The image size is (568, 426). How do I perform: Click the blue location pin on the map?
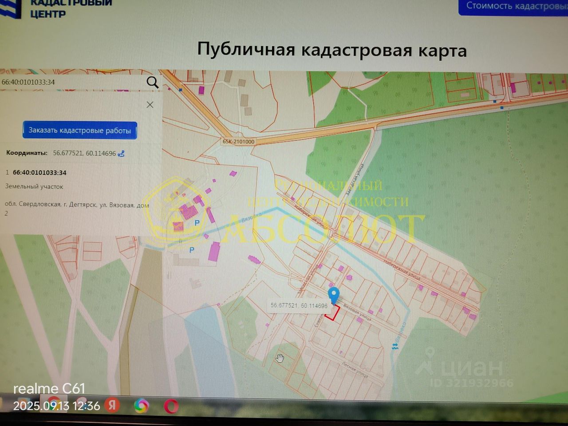point(333,295)
